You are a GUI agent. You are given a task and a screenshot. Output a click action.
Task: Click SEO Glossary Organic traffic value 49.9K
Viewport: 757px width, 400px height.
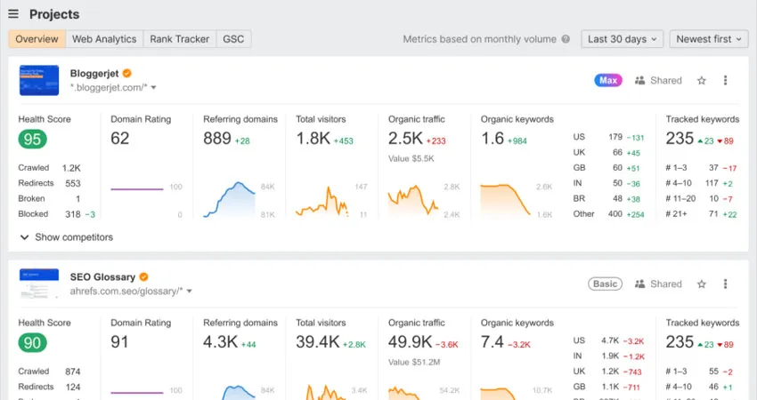point(410,341)
